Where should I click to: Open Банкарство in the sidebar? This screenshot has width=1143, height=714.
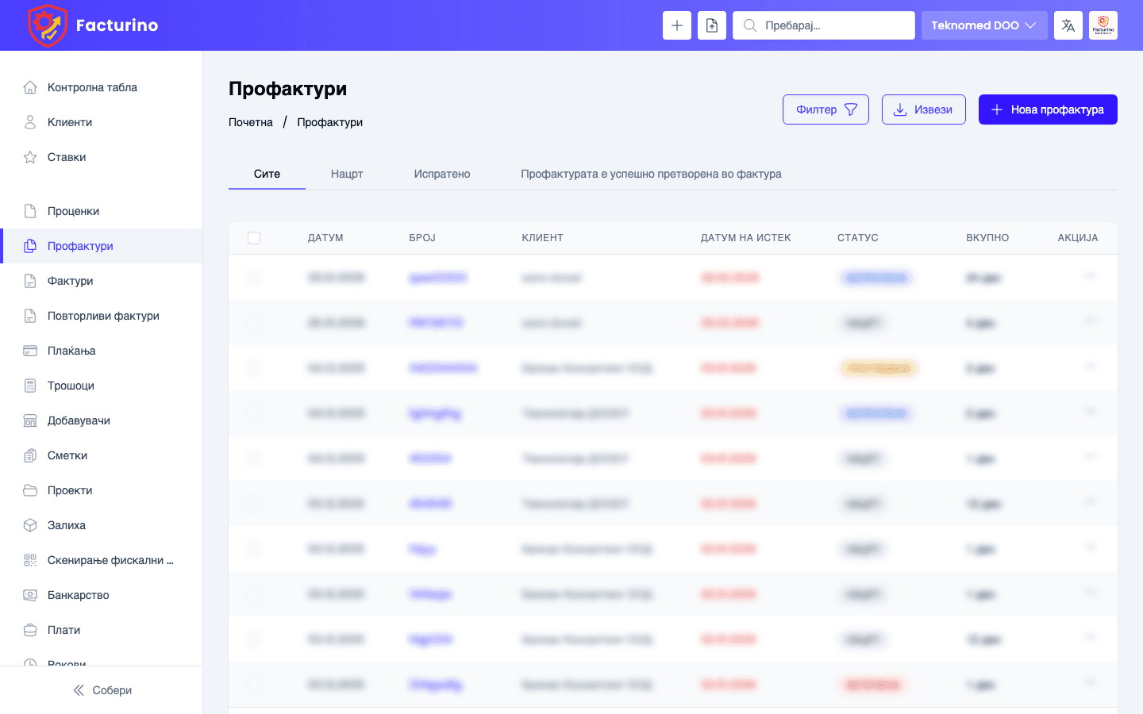coord(78,595)
